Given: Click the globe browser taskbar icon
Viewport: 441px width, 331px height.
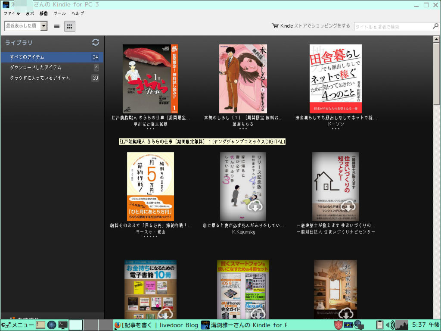Looking at the screenshot, I should tap(52, 325).
